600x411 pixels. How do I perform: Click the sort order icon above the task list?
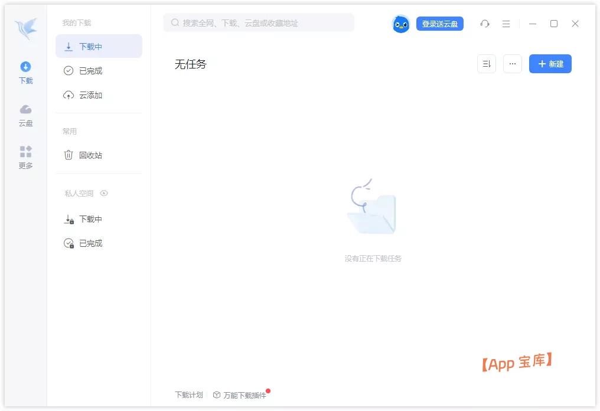tap(486, 64)
